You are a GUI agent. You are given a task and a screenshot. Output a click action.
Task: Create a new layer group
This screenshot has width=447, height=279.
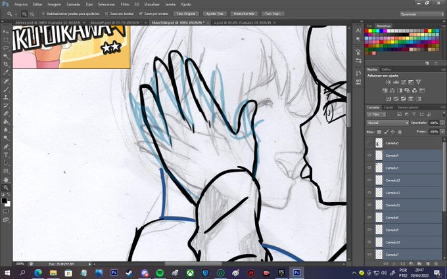pyautogui.click(x=419, y=264)
